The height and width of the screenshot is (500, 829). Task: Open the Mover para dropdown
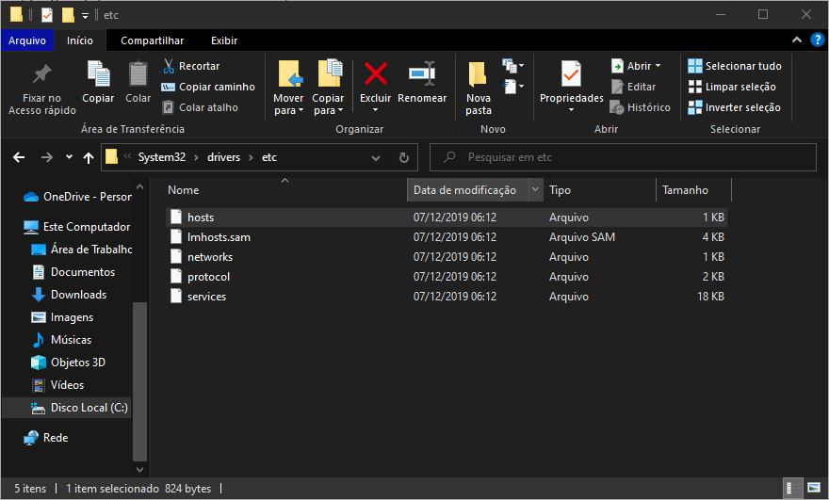tap(288, 105)
